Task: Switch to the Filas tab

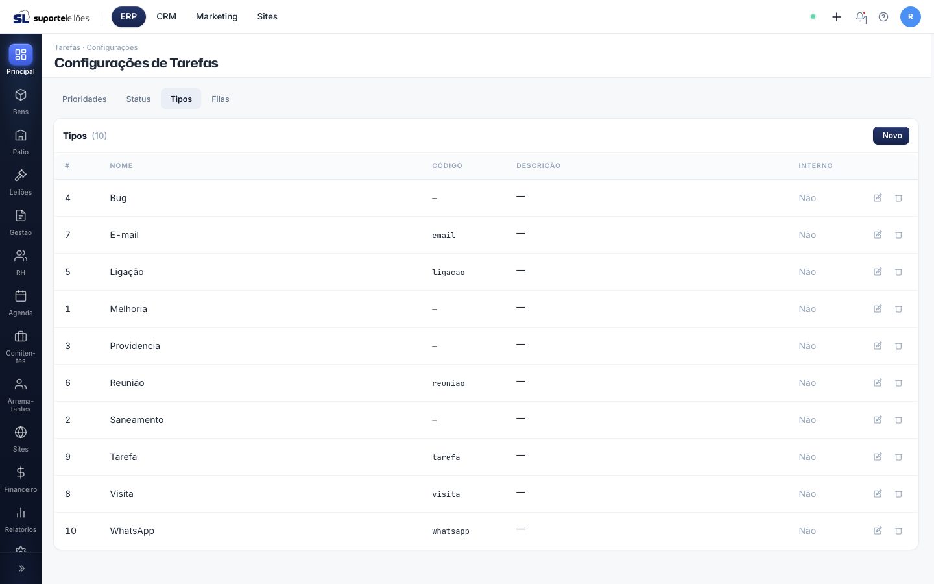Action: pyautogui.click(x=221, y=99)
